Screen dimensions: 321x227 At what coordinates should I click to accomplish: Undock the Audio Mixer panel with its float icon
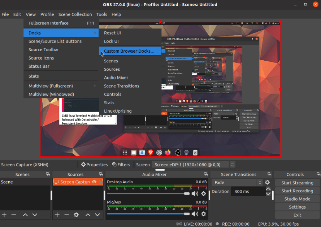(206, 174)
